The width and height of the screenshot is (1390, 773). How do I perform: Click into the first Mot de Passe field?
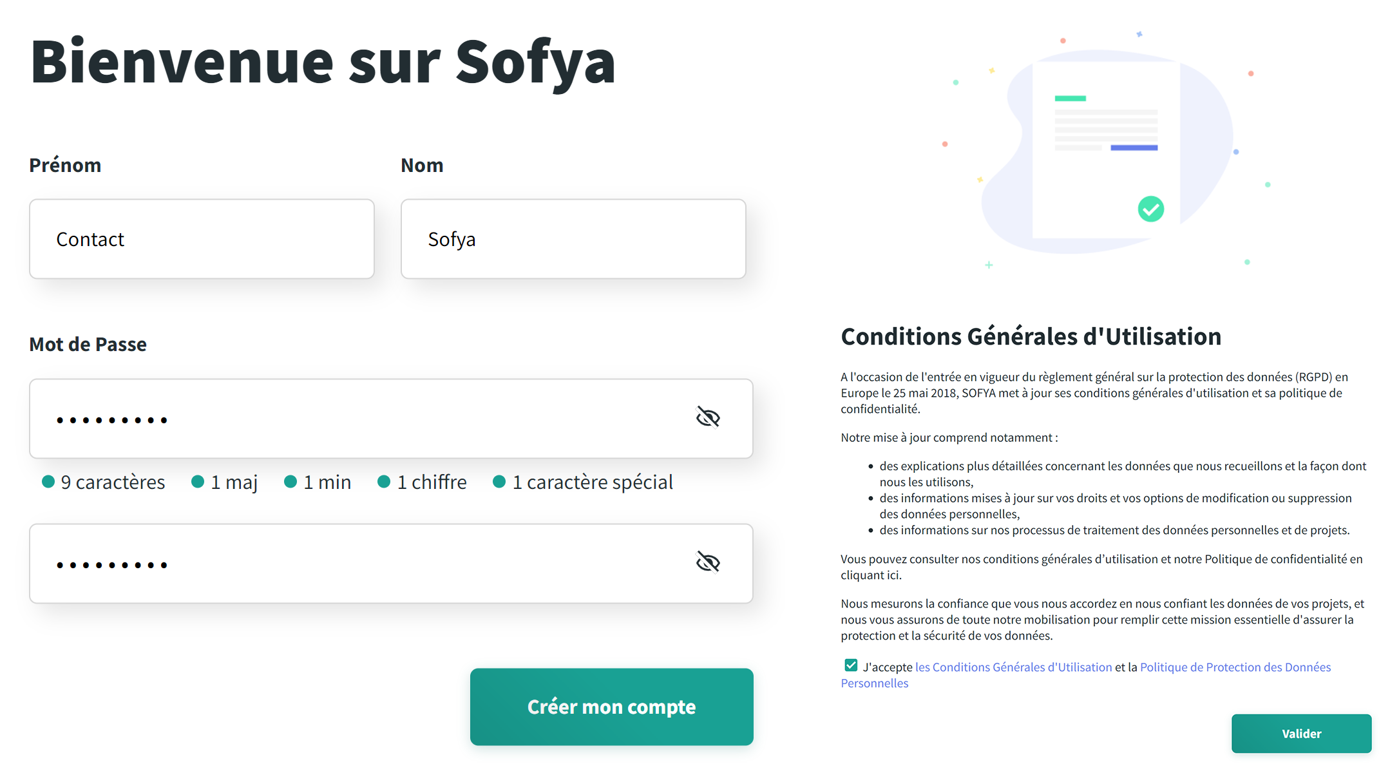click(x=361, y=419)
